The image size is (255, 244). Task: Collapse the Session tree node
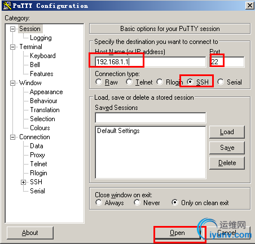(x=12, y=29)
